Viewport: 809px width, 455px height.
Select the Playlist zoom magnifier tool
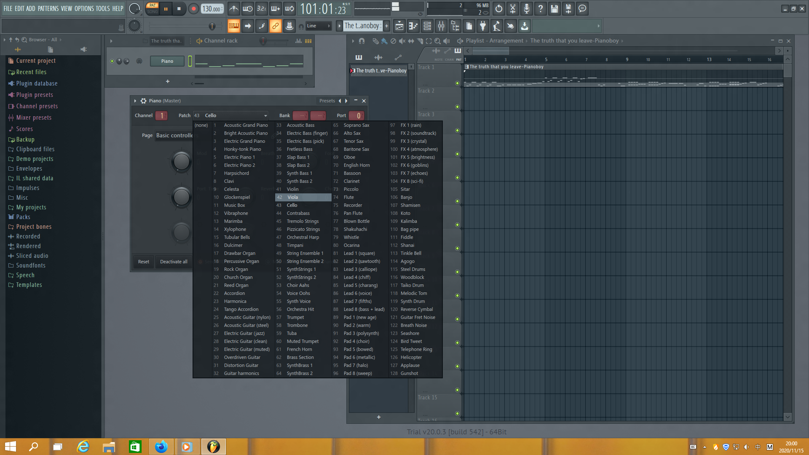[437, 41]
